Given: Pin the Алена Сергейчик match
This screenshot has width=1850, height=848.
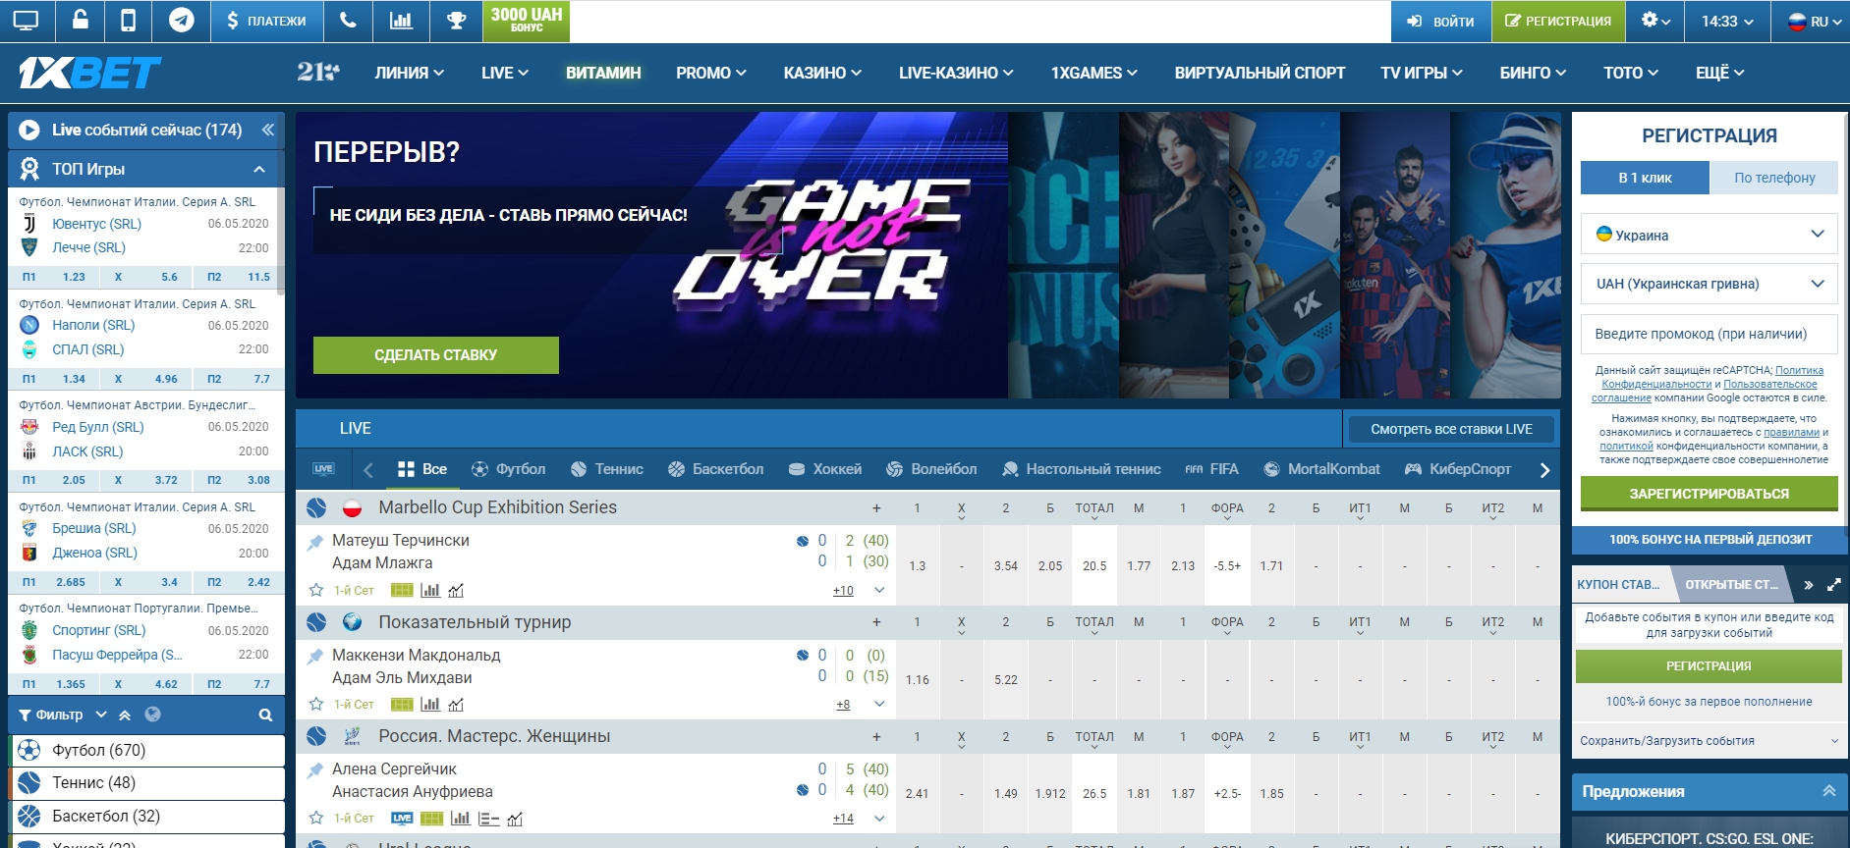Looking at the screenshot, I should coord(315,770).
